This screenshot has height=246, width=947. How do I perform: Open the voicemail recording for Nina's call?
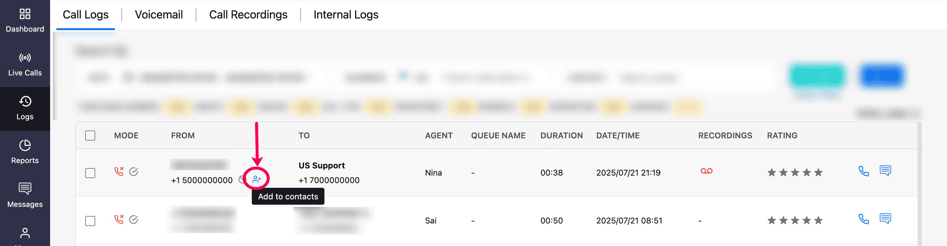point(706,171)
